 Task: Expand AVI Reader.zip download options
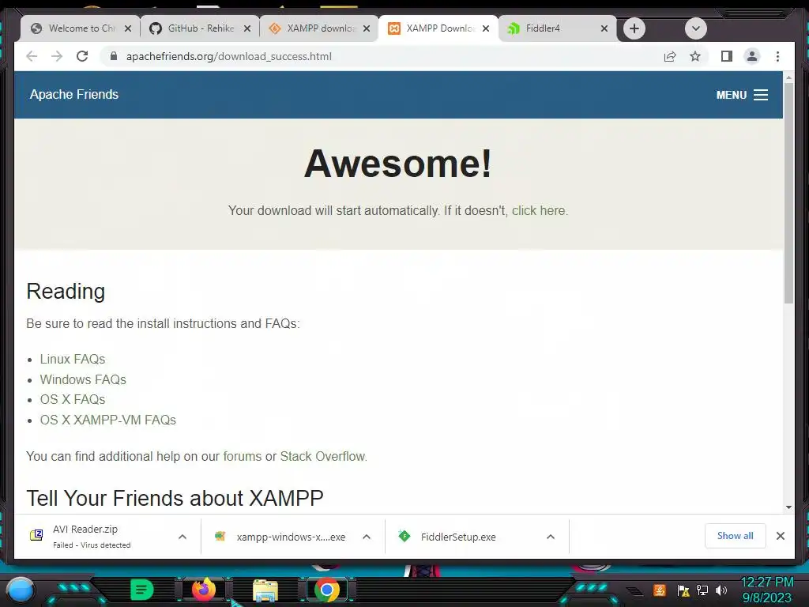[x=182, y=537]
